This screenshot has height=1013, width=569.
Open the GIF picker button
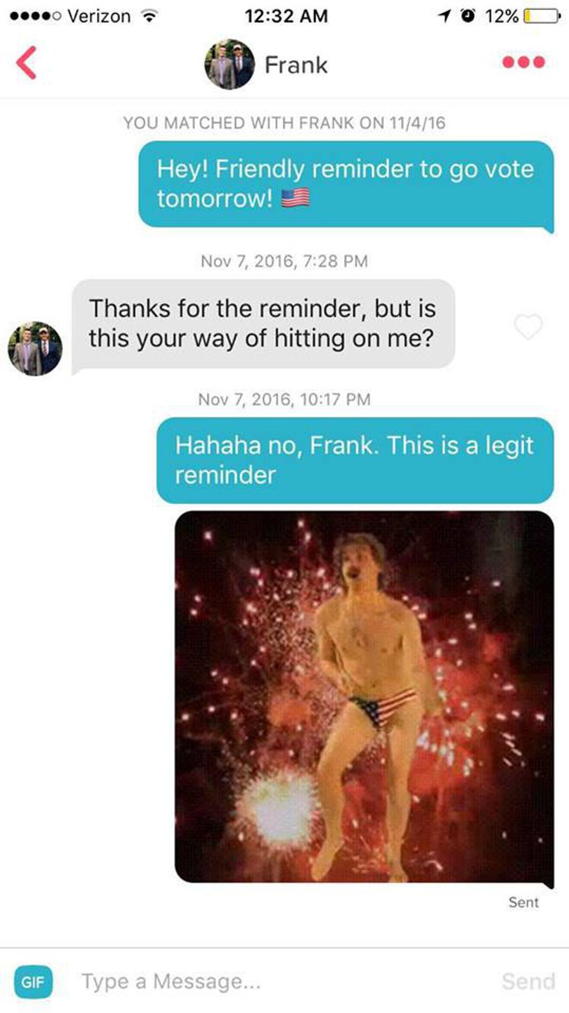[33, 982]
